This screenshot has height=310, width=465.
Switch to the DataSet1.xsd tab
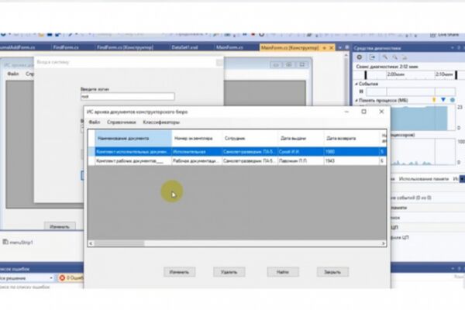coord(184,47)
